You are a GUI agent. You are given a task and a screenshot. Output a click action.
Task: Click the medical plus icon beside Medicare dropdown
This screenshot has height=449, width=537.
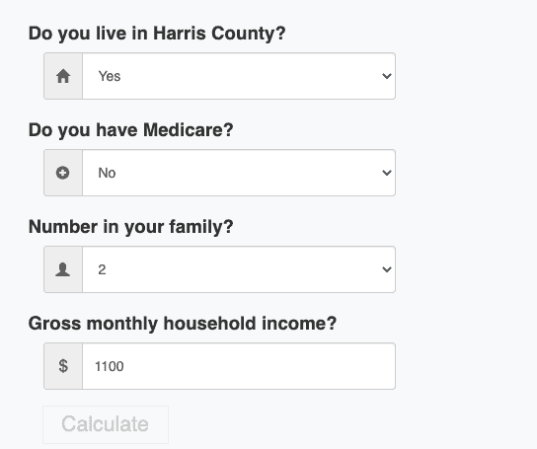pyautogui.click(x=62, y=173)
